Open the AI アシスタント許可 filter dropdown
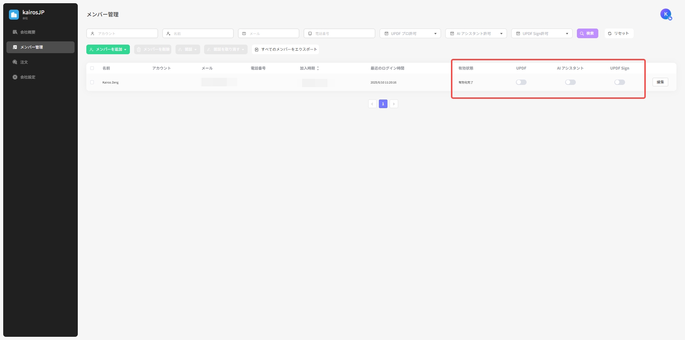The image size is (685, 340). tap(476, 34)
